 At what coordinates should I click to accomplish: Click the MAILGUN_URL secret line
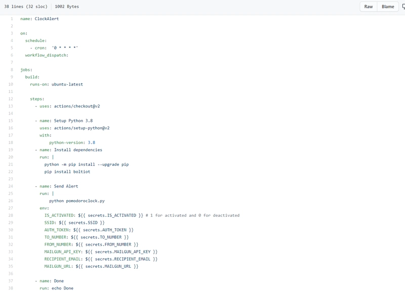(x=92, y=266)
